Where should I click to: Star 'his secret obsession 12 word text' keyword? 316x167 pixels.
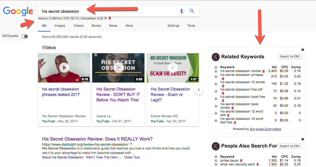(216, 113)
